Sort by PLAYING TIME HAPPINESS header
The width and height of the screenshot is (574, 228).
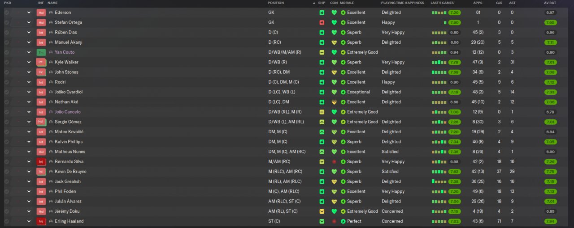click(402, 3)
